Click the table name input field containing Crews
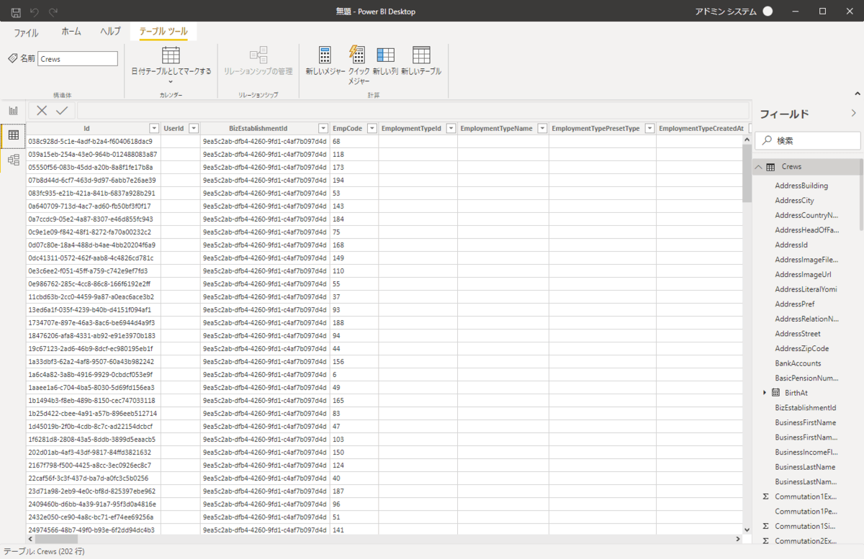The image size is (864, 559). pos(77,59)
